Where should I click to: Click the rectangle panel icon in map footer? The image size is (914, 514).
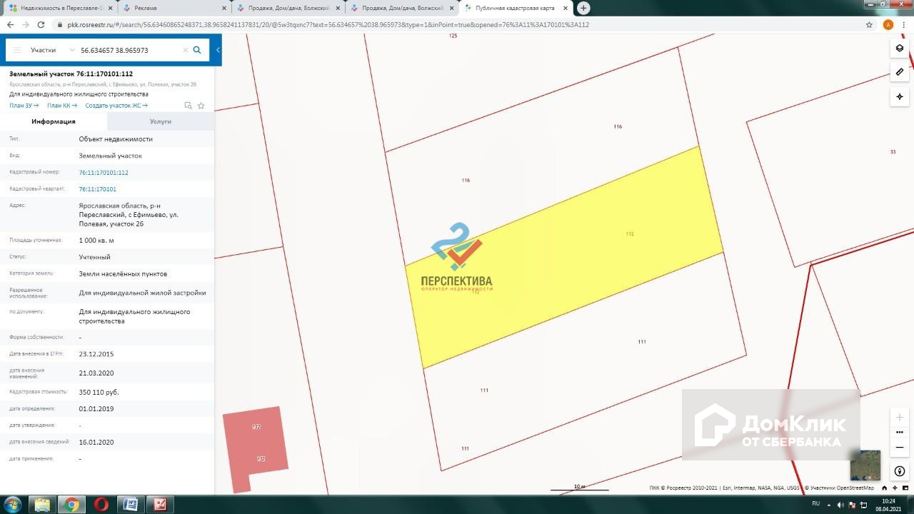(x=904, y=488)
